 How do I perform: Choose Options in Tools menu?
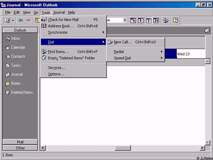click(x=73, y=74)
